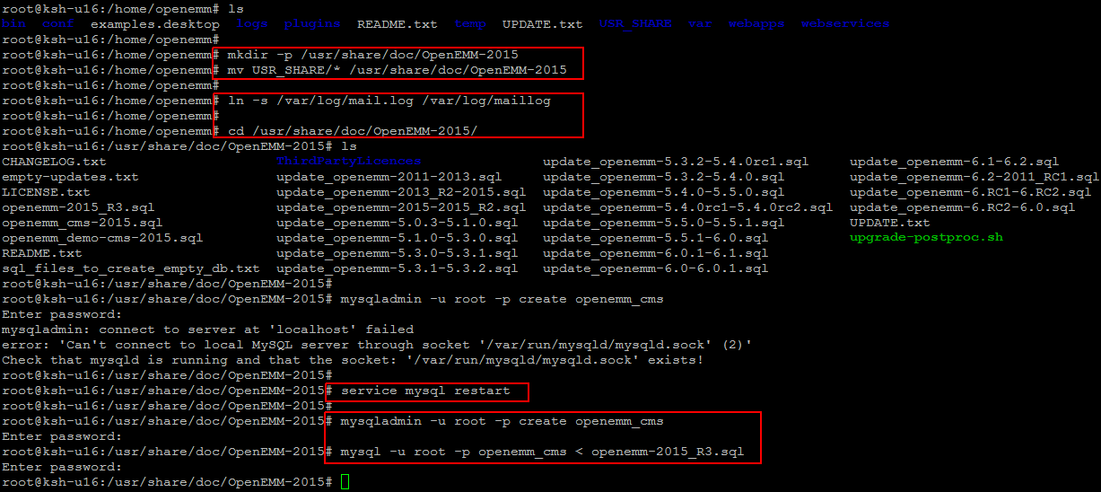Select update_openemm-5.1.0-5.3.0.sql file name
The image size is (1101, 492).
point(398,238)
